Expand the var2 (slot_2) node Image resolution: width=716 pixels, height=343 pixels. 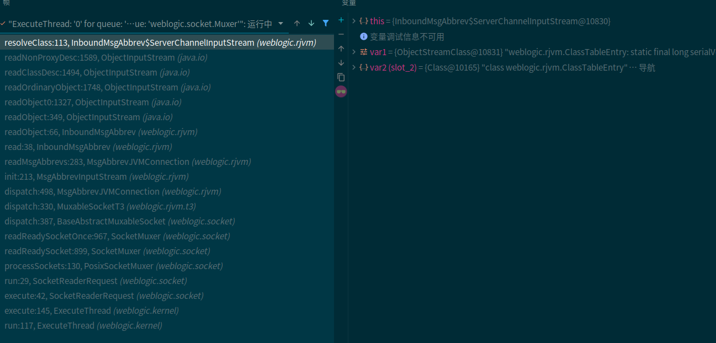[354, 67]
